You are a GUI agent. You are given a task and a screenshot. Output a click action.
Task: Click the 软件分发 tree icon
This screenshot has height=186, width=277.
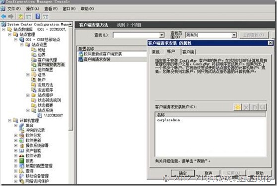click(22, 135)
